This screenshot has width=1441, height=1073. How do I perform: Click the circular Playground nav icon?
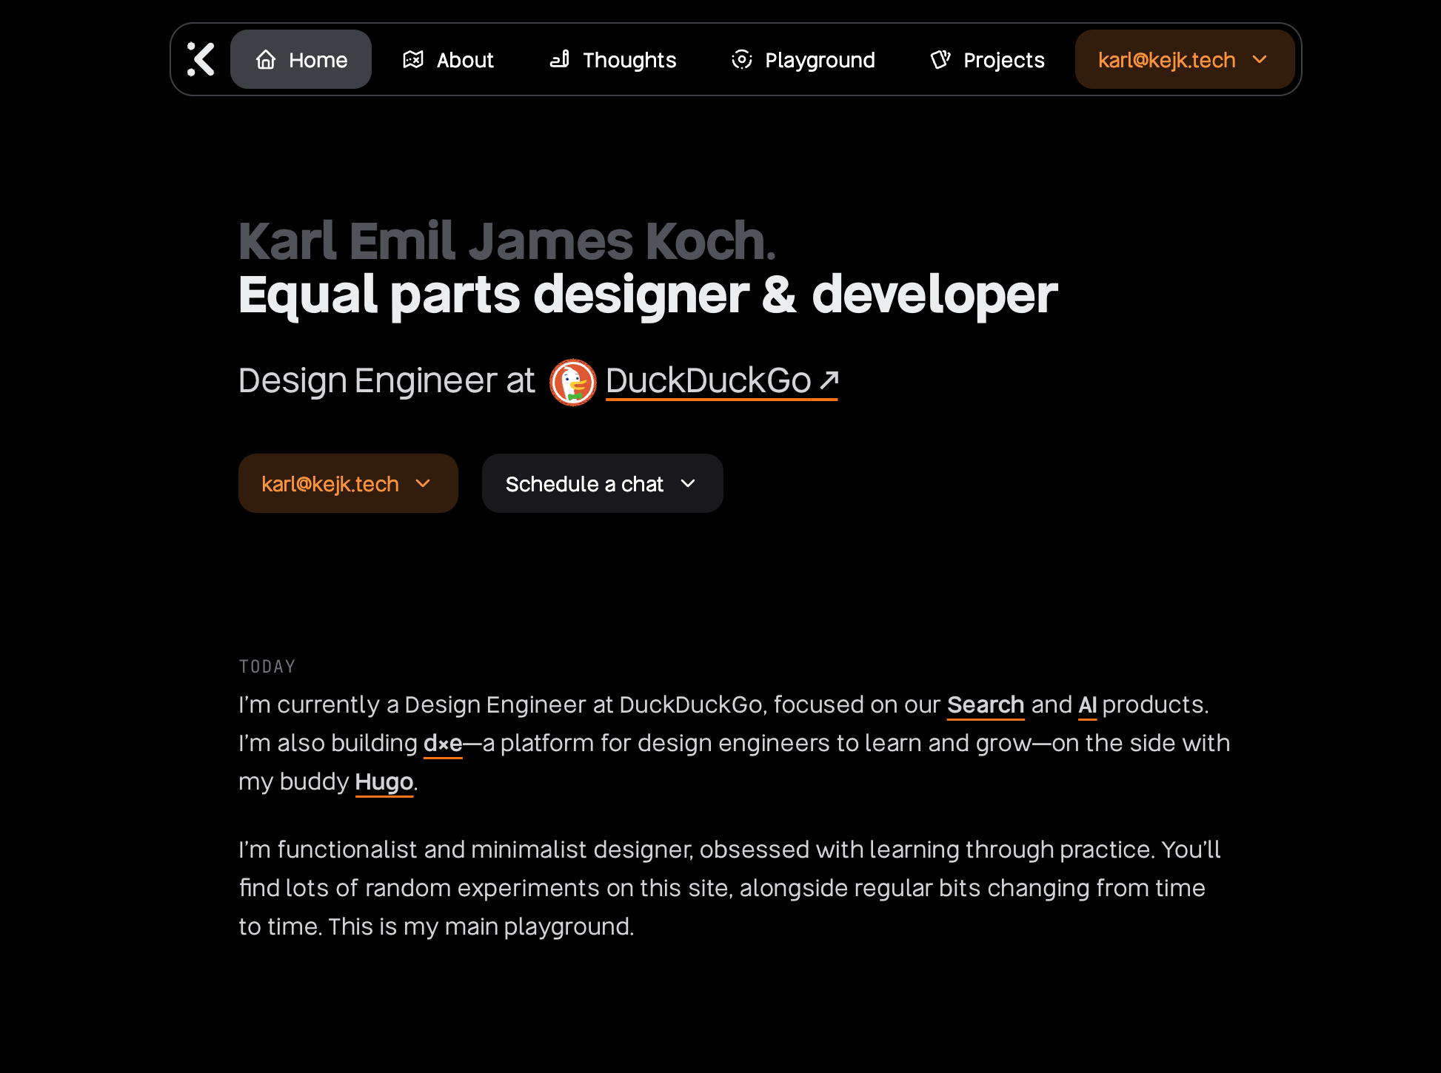741,59
